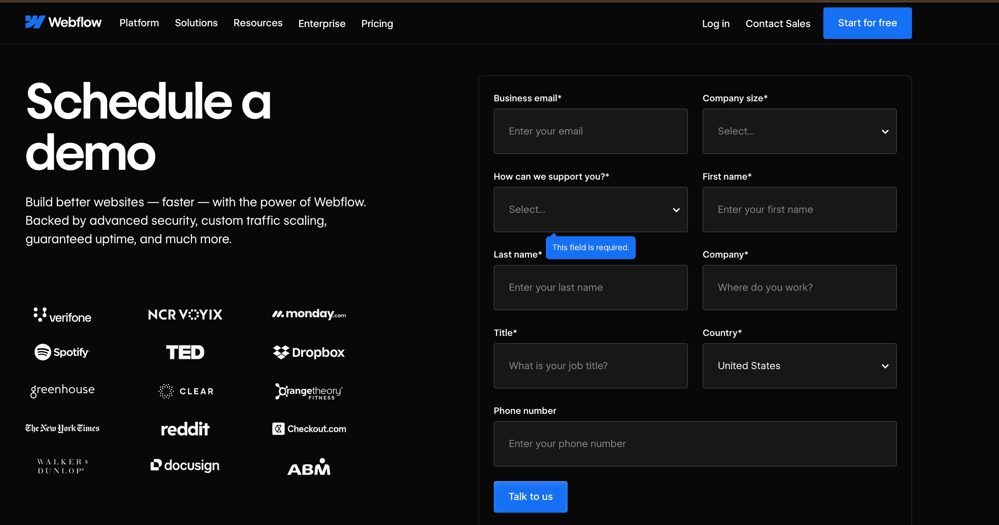The height and width of the screenshot is (525, 999).
Task: Click the Business email input field
Action: pos(590,131)
